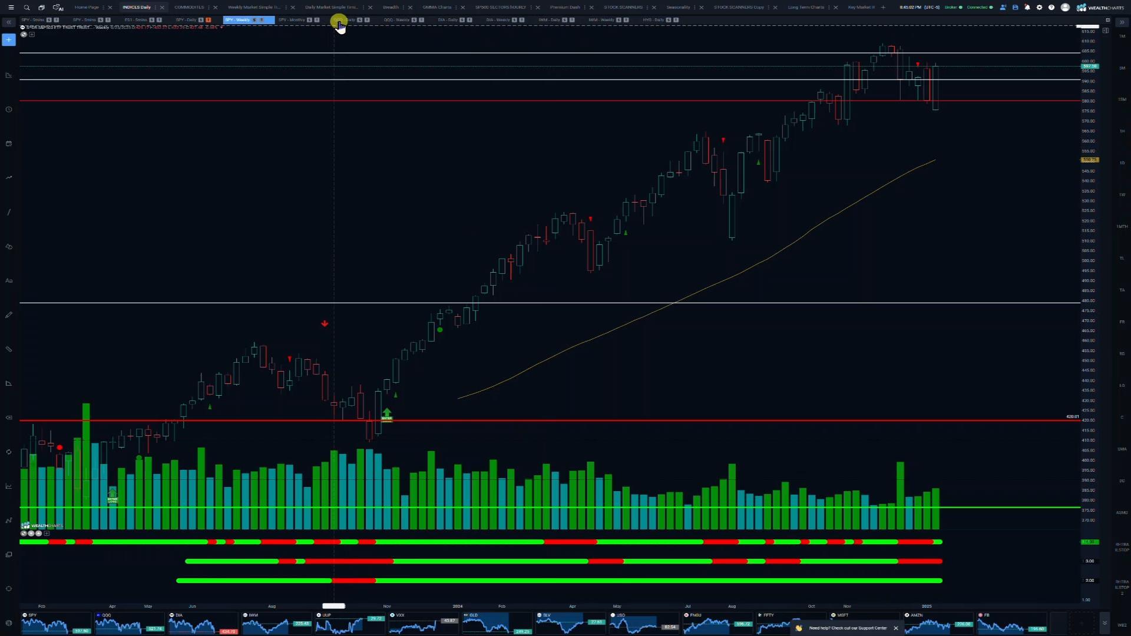The image size is (1131, 636).
Task: Open the SPY mini chart thumbnail
Action: (56, 622)
